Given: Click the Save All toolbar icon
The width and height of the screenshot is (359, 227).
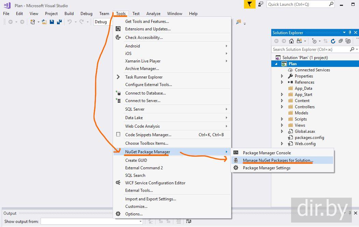Looking at the screenshot, I should (x=59, y=22).
